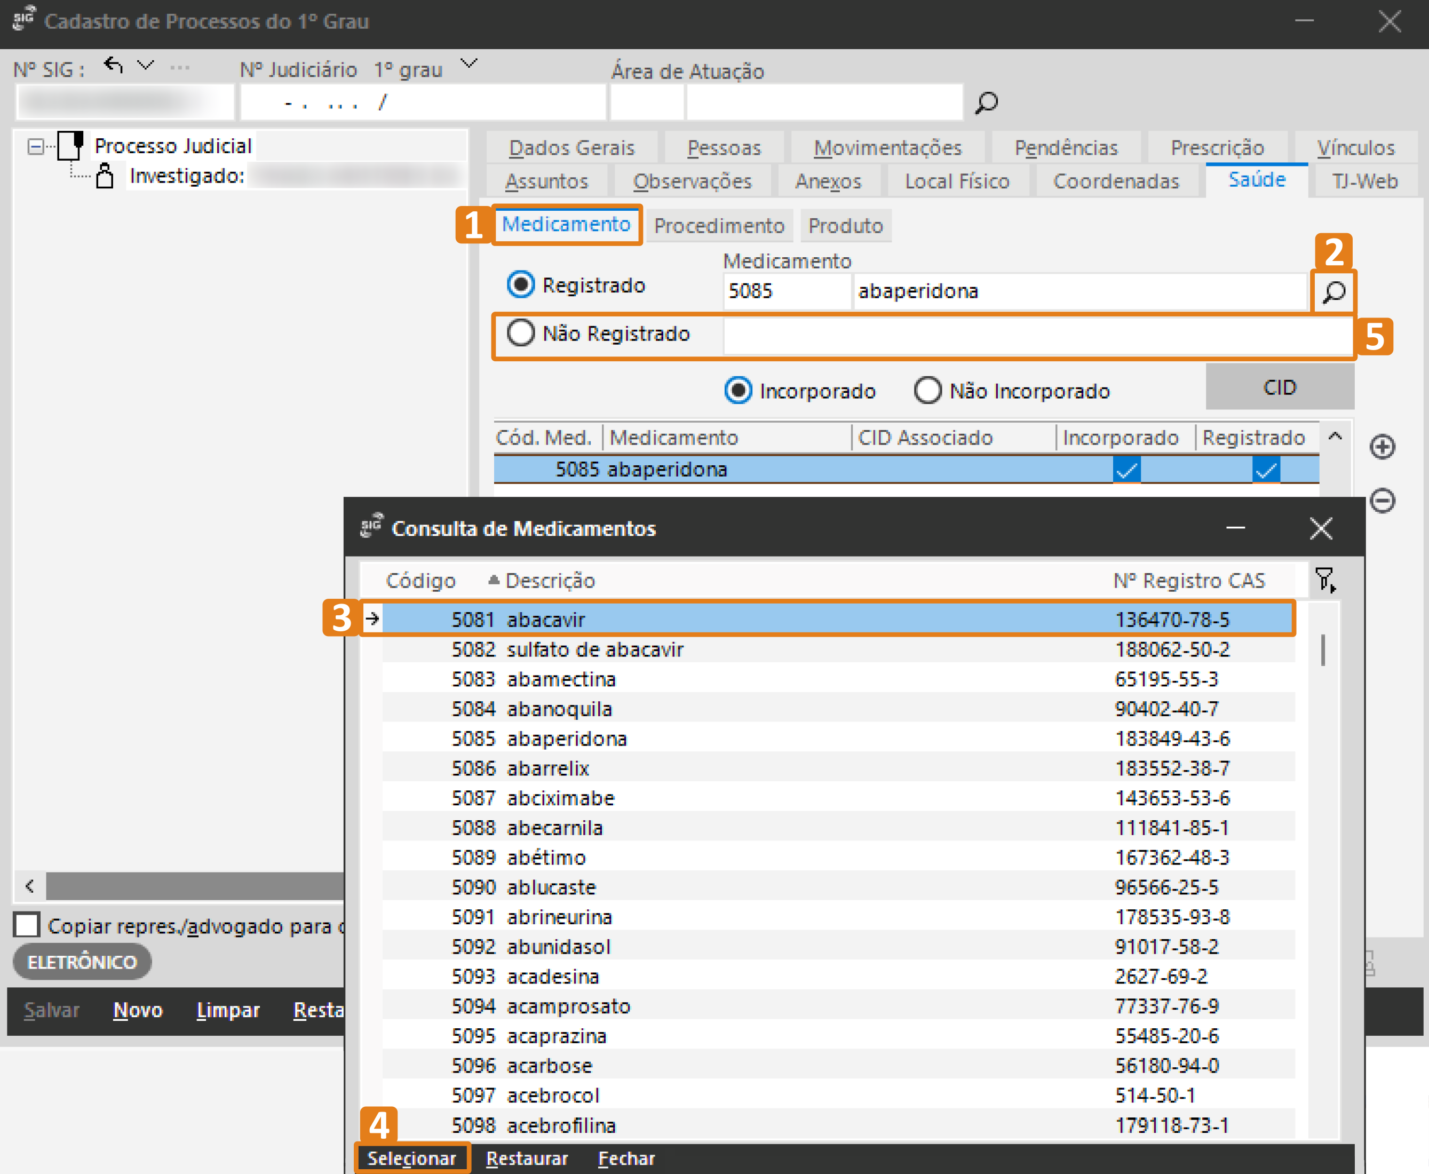The image size is (1429, 1174).
Task: Click the CID button
Action: click(1279, 387)
